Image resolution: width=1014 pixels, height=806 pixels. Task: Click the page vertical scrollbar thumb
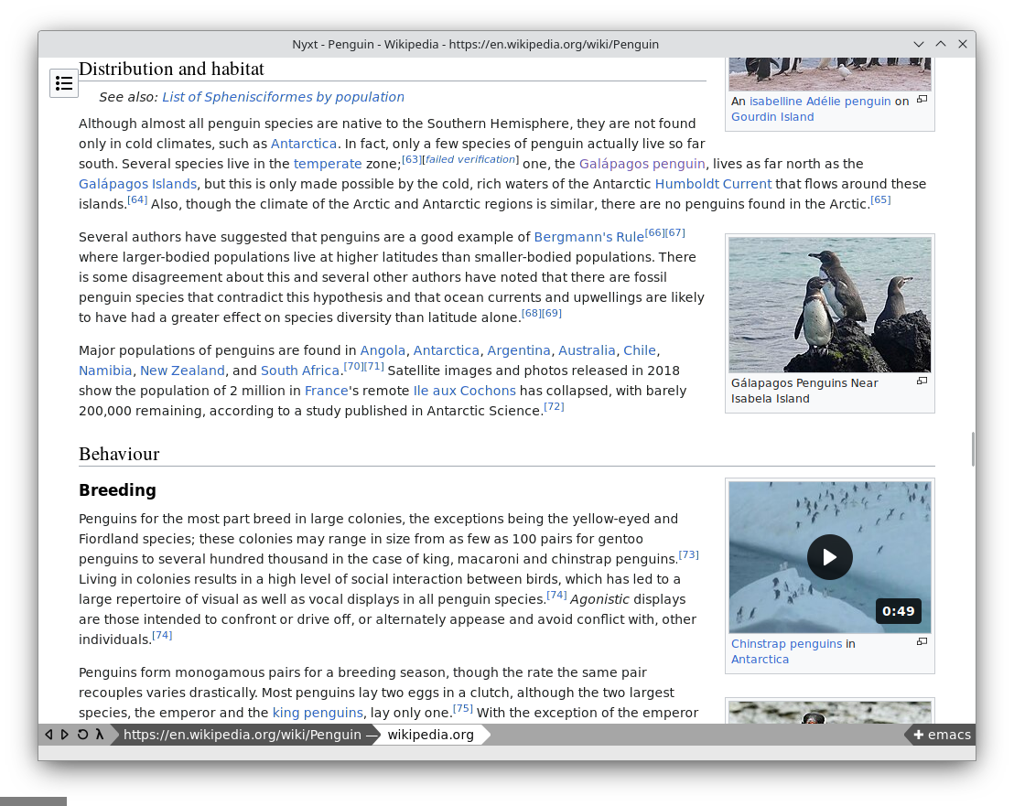[x=972, y=448]
